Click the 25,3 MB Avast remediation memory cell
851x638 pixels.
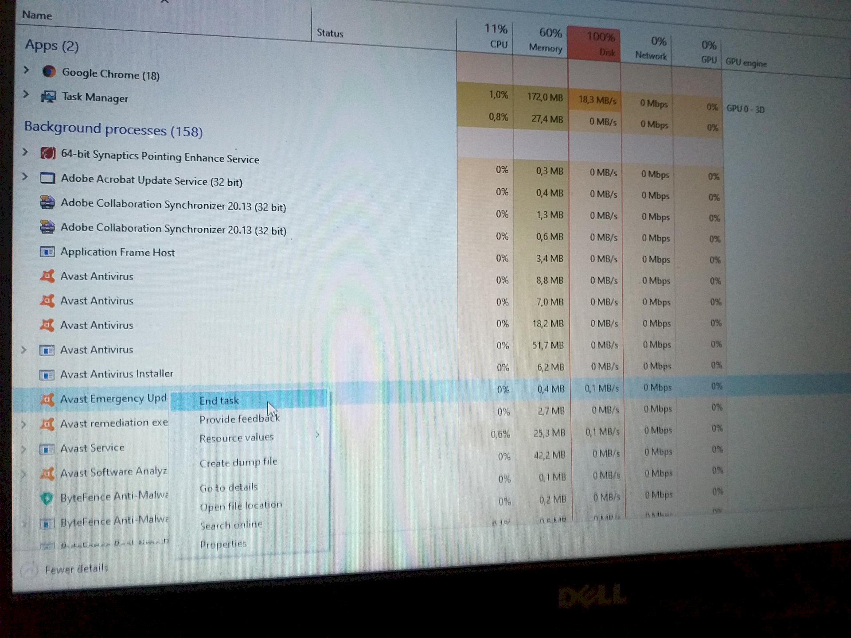[549, 433]
